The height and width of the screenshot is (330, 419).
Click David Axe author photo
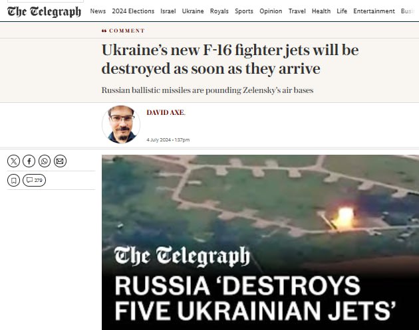pos(121,125)
